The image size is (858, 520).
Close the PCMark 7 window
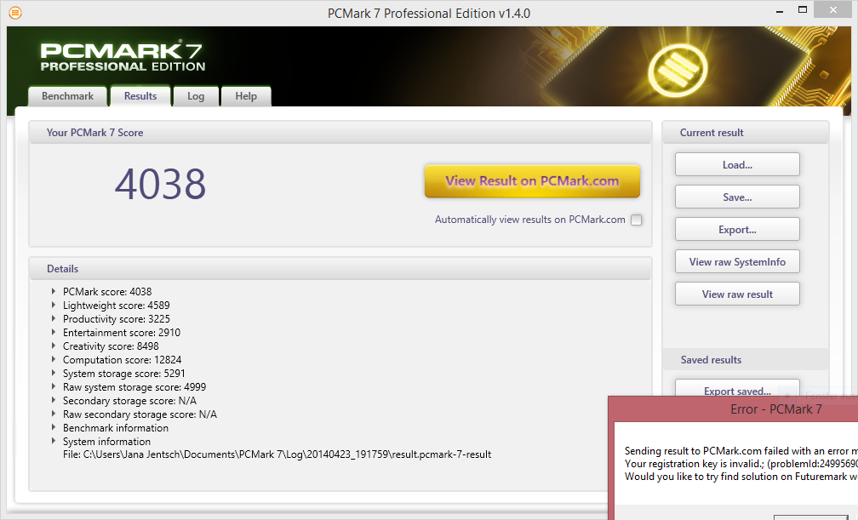tap(832, 10)
